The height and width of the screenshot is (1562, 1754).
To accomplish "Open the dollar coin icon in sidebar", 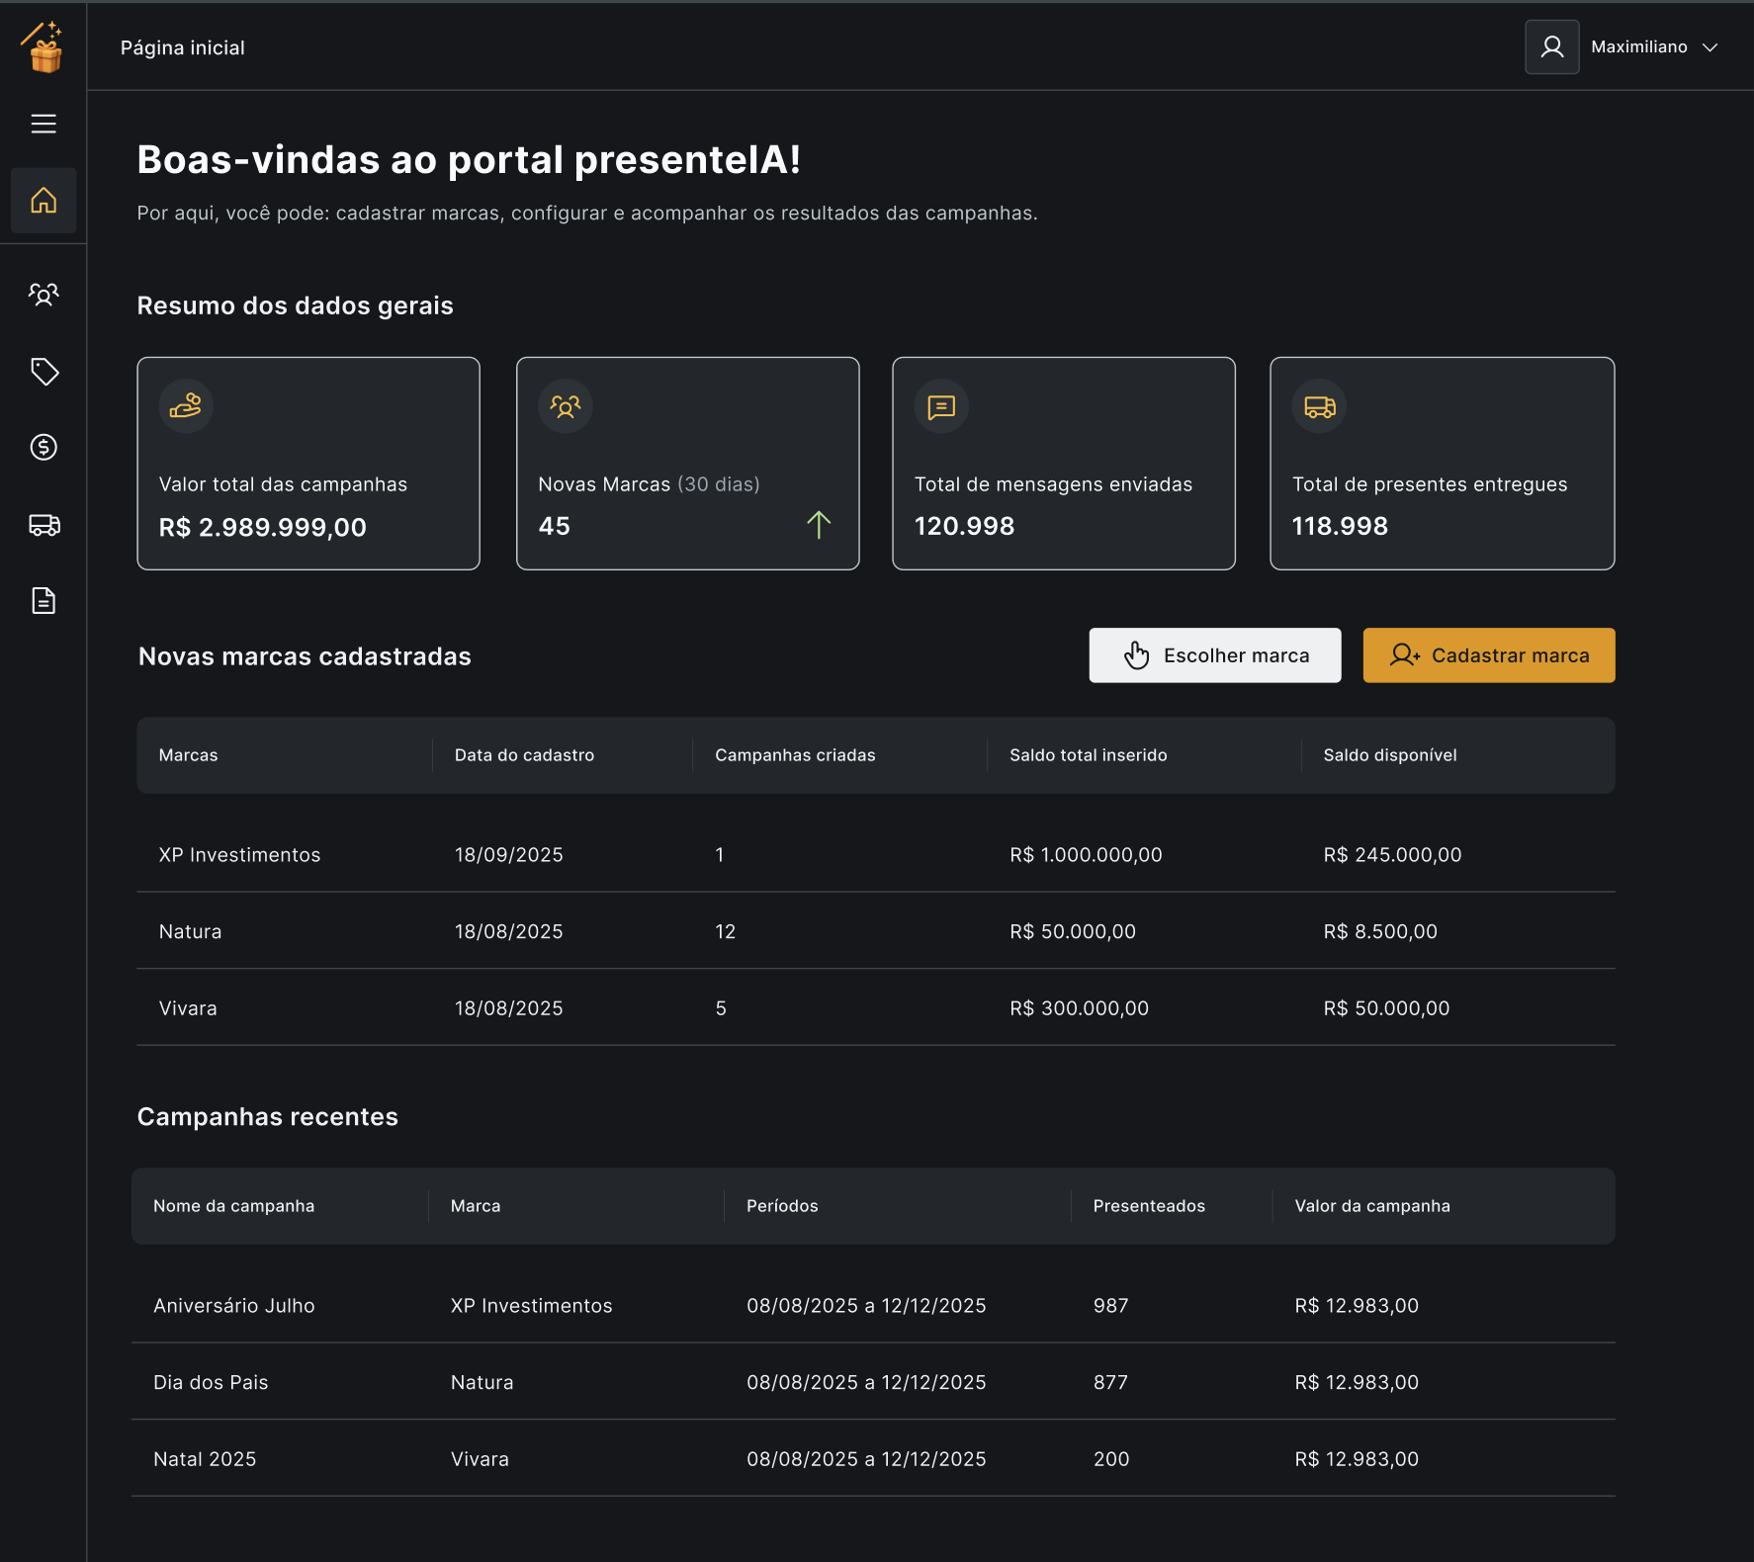I will coord(44,448).
